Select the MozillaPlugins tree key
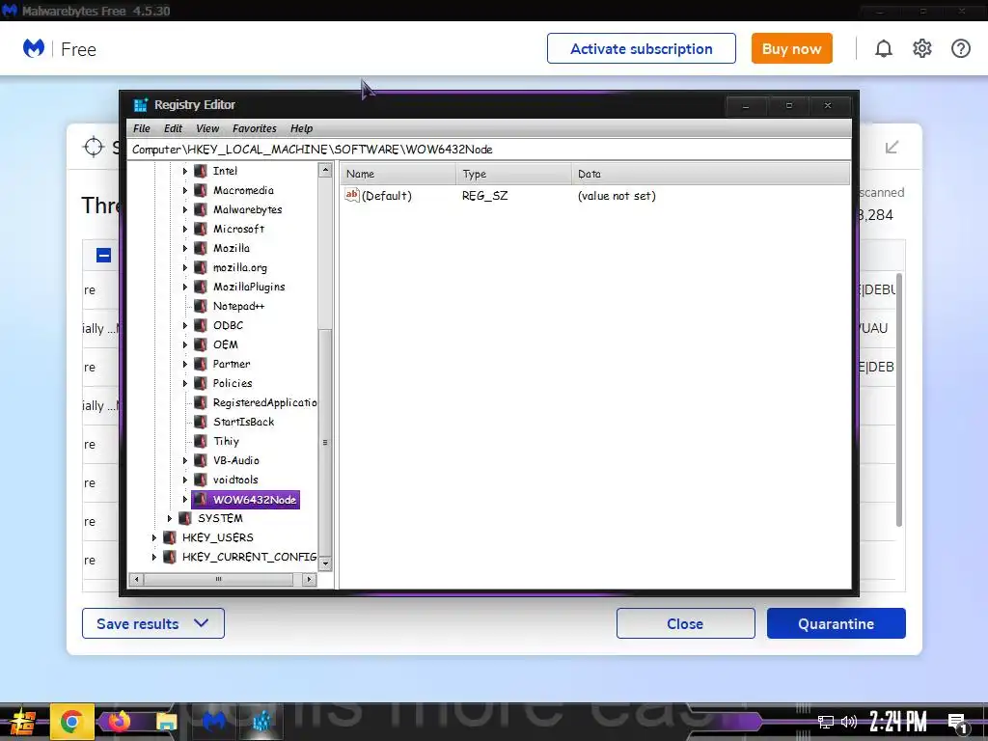Screen dimensions: 988x741 (249, 287)
